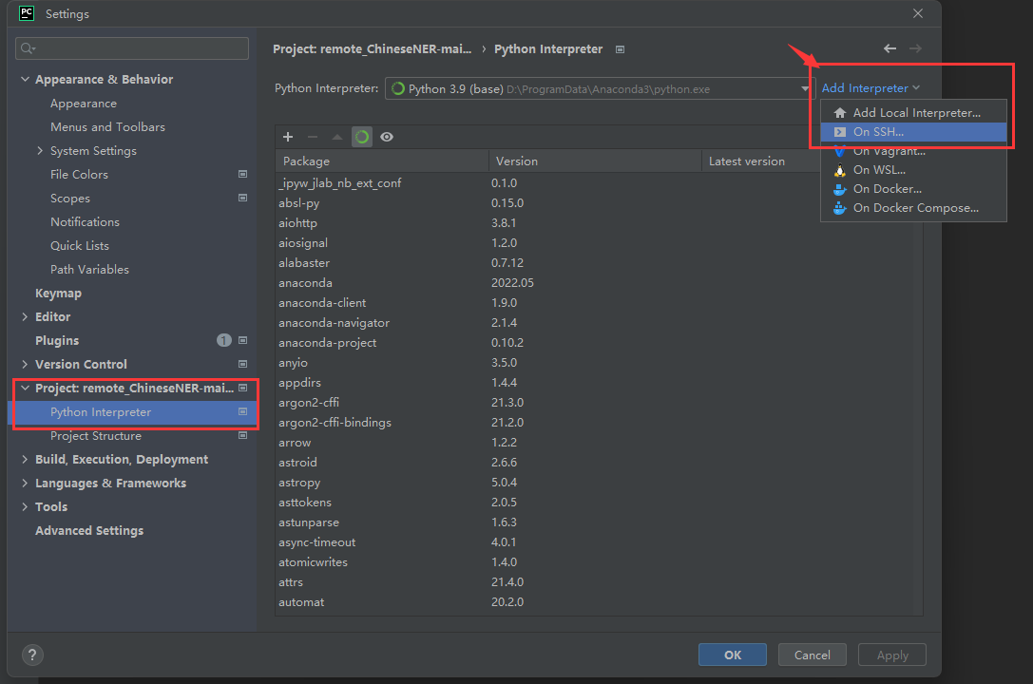1033x684 pixels.
Task: Open the Add Interpreter dropdown link
Action: (x=870, y=88)
